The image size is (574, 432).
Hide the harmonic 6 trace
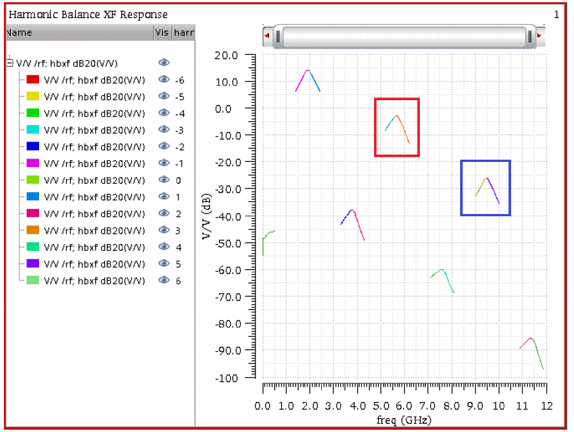164,280
